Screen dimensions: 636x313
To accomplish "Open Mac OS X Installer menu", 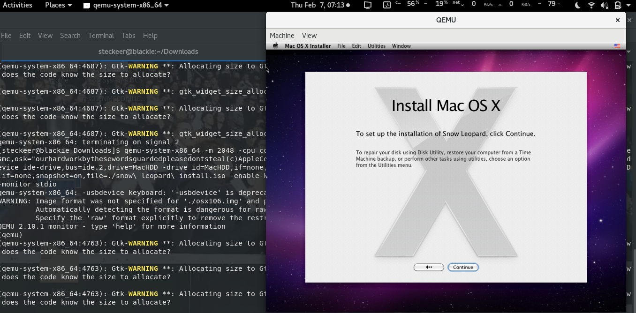I will [x=308, y=46].
